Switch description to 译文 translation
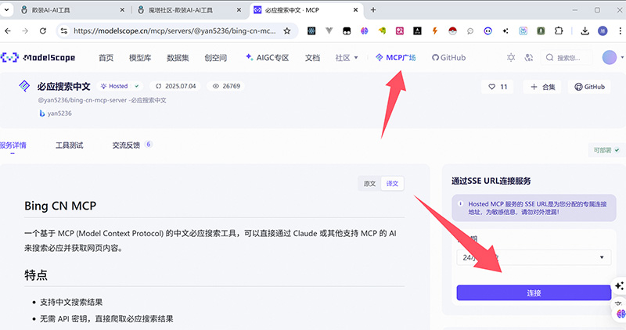 point(392,184)
